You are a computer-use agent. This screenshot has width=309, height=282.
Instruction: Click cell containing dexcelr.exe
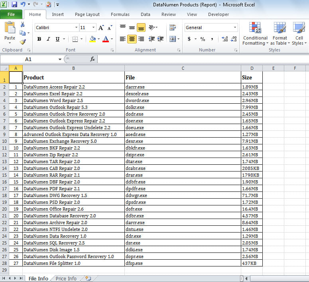(183, 94)
